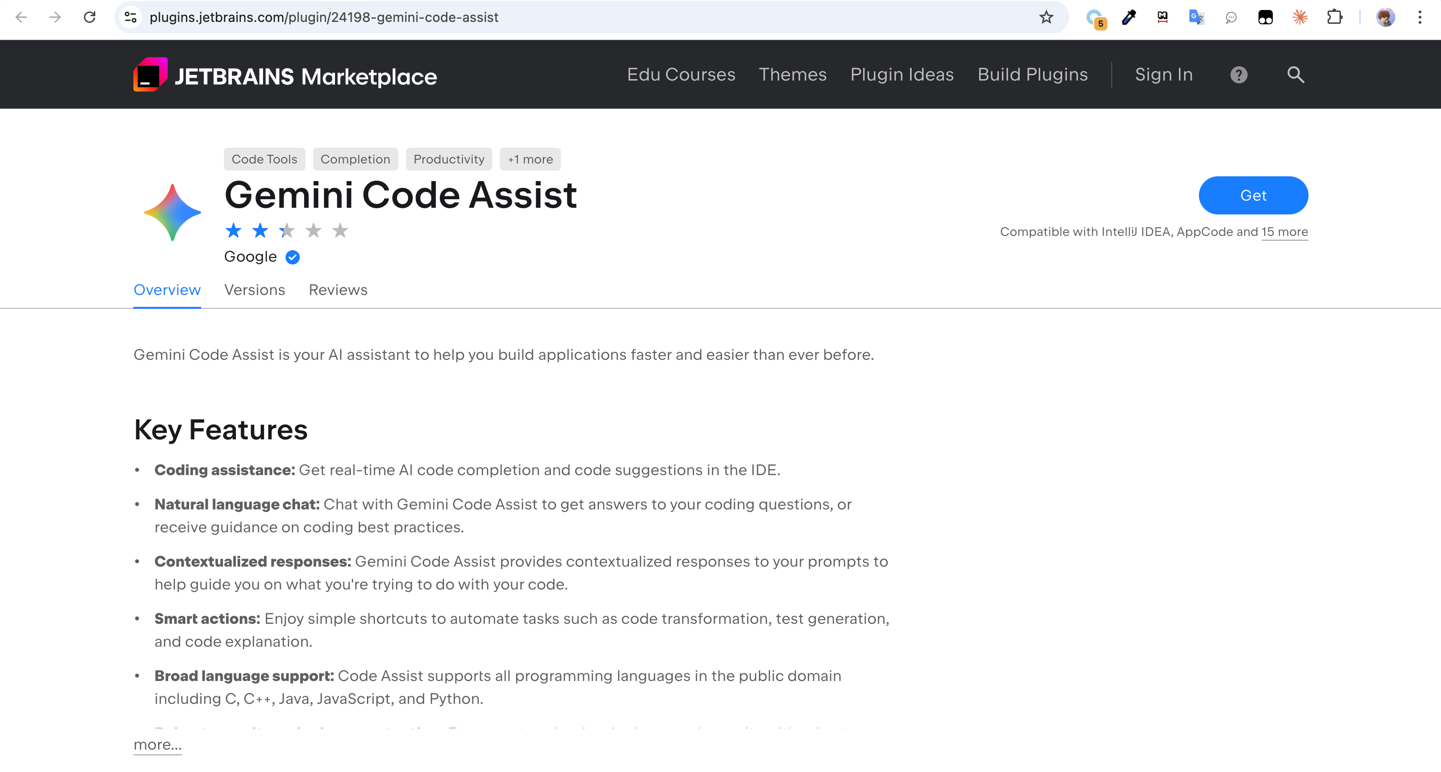Screen dimensions: 1441x772
Task: Click the JetBrains Marketplace logo
Action: coord(285,75)
